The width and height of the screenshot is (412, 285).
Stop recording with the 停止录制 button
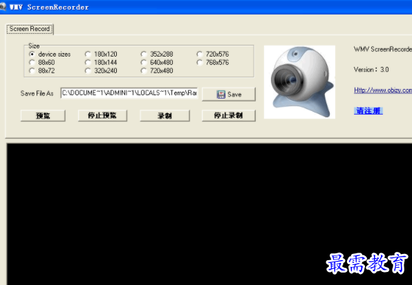229,116
